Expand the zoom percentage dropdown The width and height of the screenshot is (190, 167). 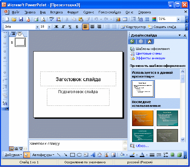(x=178, y=19)
